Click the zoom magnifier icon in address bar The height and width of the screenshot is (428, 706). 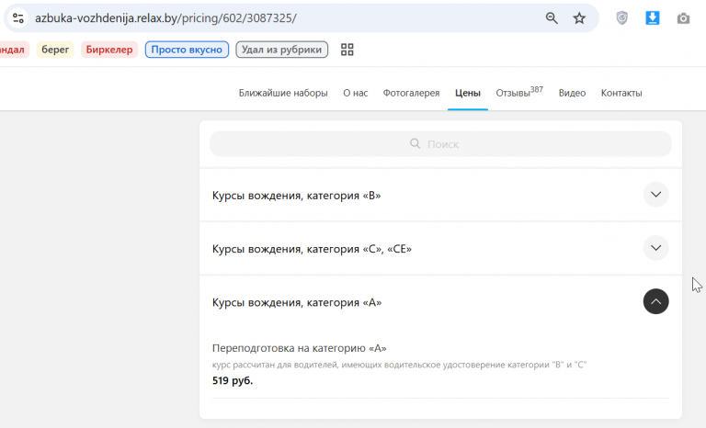(x=552, y=18)
